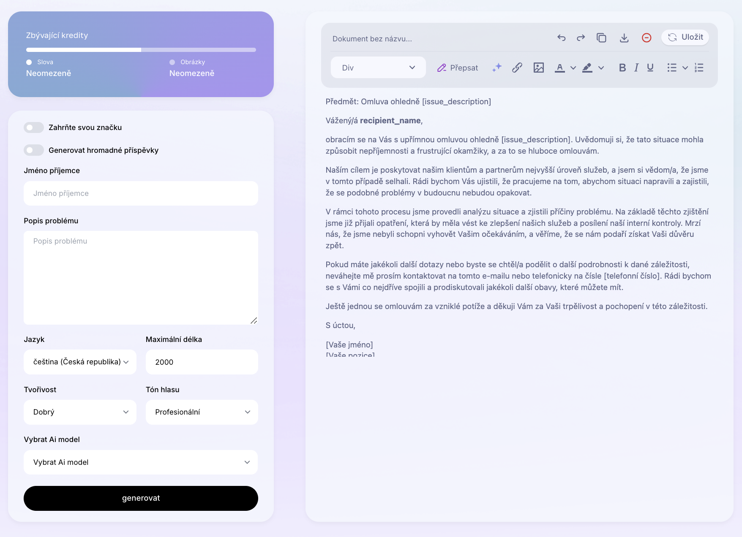
Task: Focus the Popis problému text area
Action: [x=141, y=278]
